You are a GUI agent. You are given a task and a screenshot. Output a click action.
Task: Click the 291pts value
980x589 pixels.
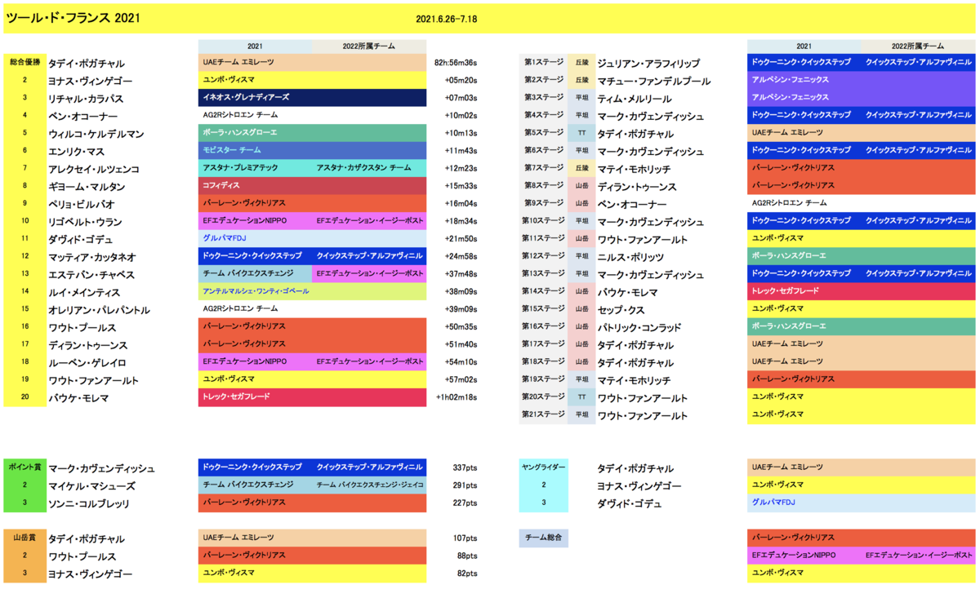[x=465, y=485]
